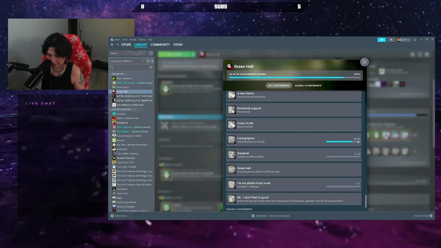
Task: Click the Among Us game icon
Action: pos(114,123)
